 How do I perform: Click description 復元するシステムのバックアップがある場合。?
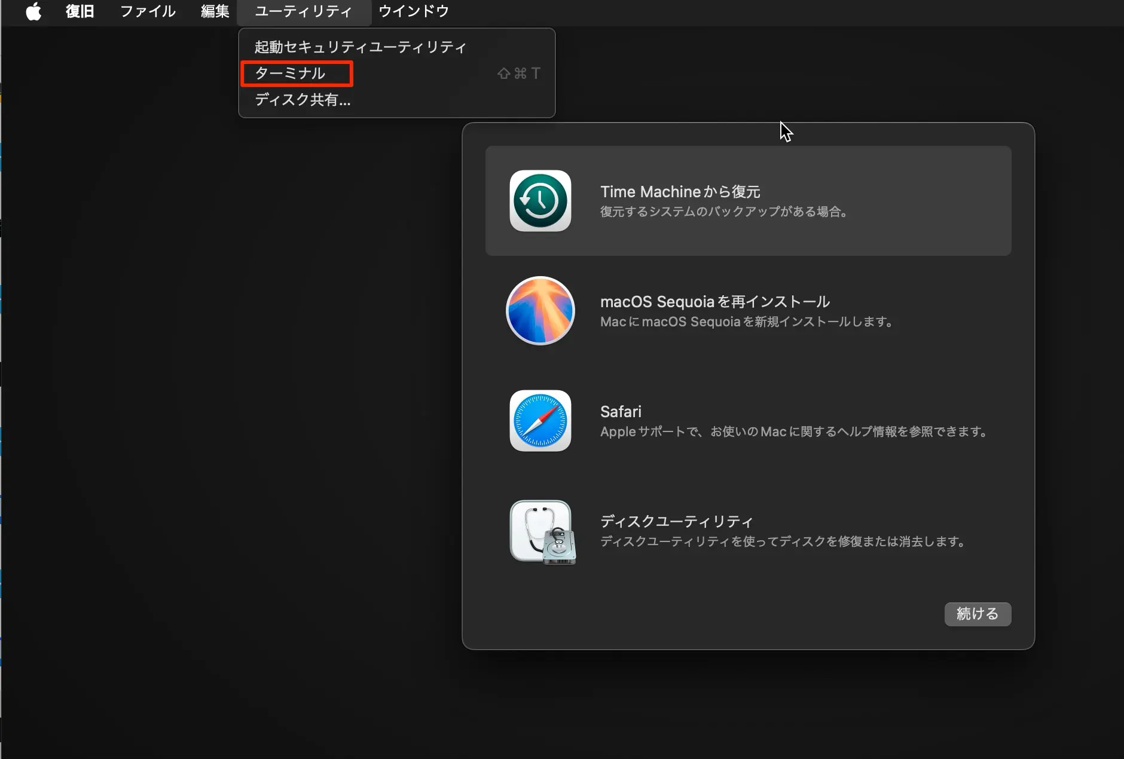point(725,212)
